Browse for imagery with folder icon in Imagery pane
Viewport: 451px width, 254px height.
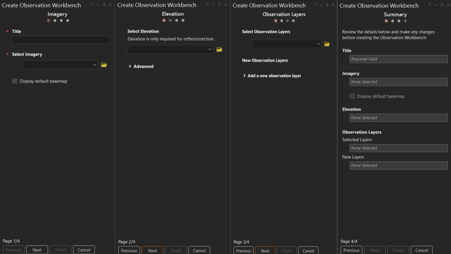point(104,65)
